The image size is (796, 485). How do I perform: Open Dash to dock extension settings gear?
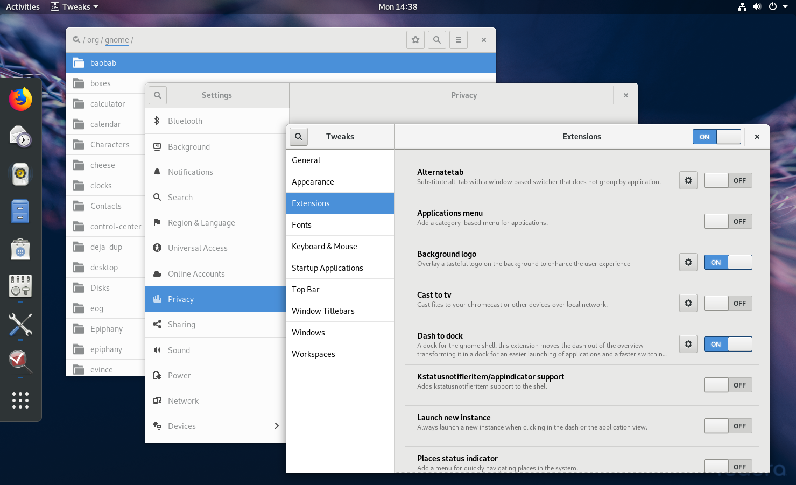(x=688, y=344)
